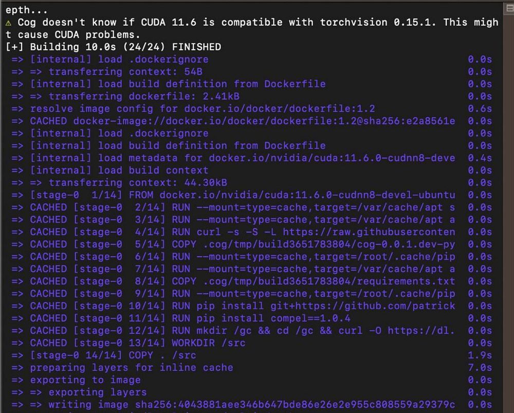Click 'resolve image config for docker.io' line
The width and height of the screenshot is (514, 413).
pyautogui.click(x=203, y=109)
